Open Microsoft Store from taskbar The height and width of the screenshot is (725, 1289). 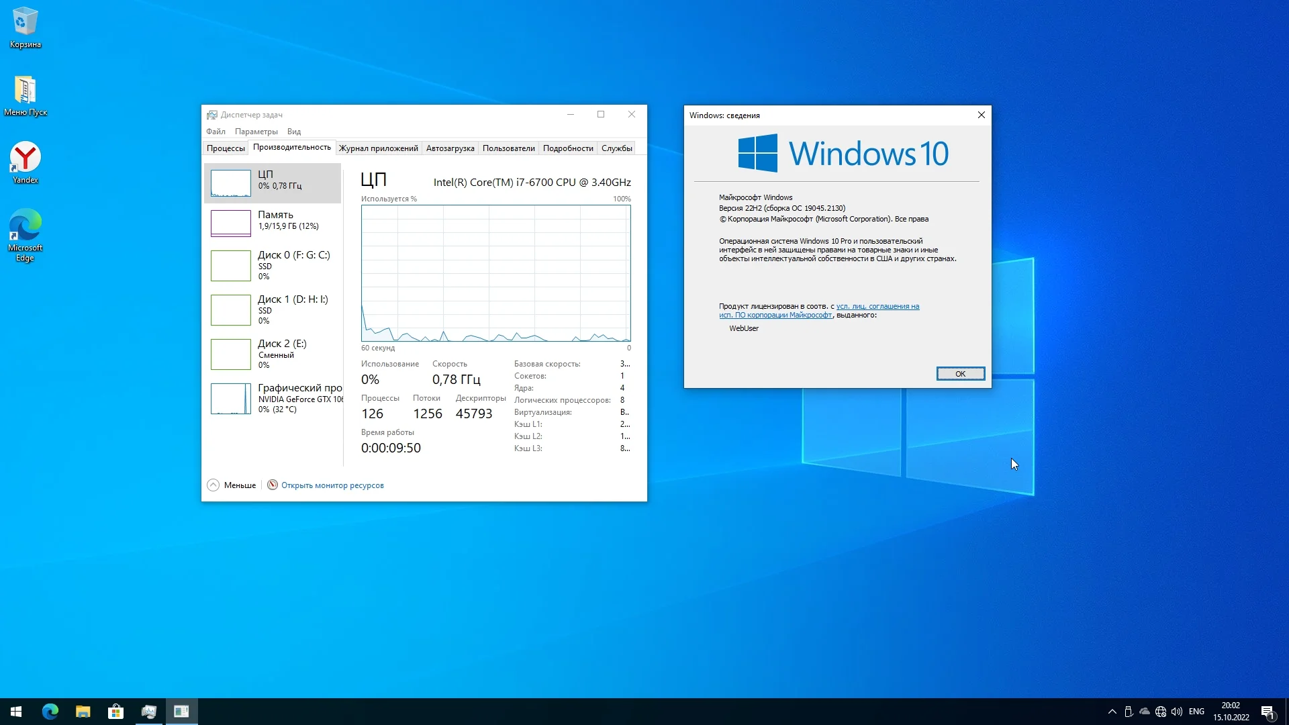coord(115,712)
